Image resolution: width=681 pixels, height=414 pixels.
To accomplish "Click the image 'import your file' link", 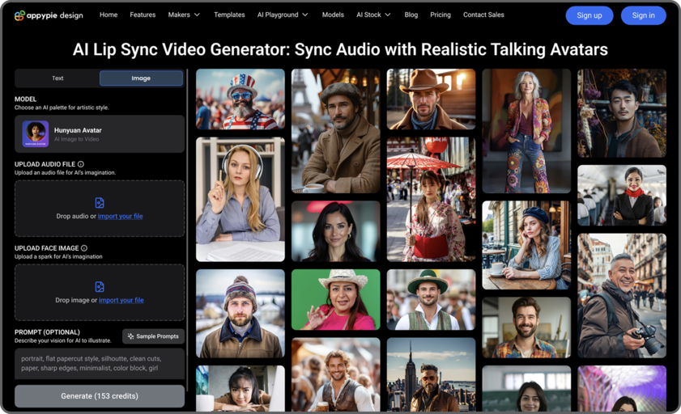I will [121, 301].
